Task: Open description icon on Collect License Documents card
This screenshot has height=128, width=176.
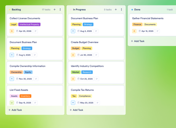Action: [x=35, y=31]
